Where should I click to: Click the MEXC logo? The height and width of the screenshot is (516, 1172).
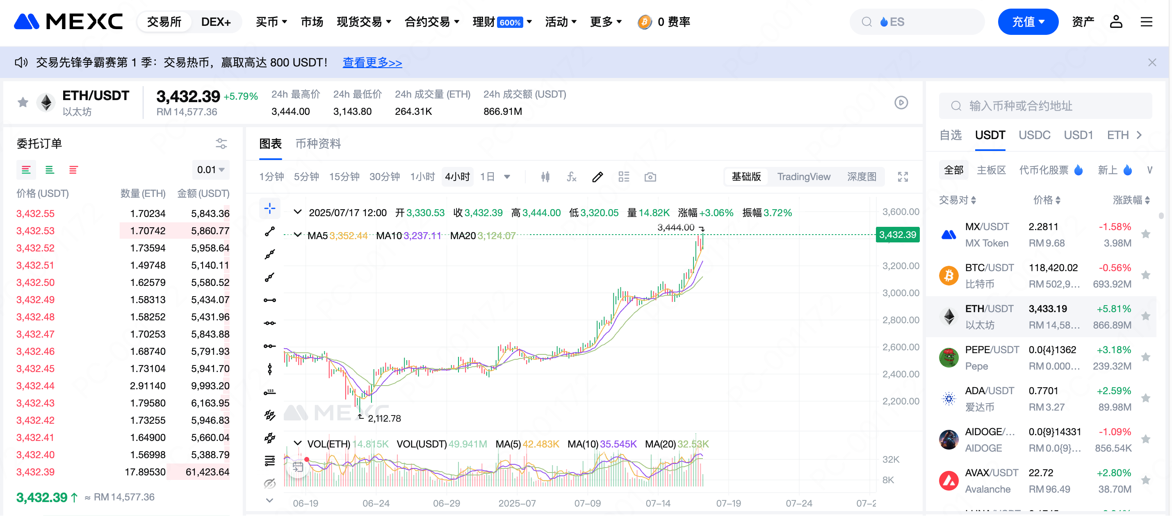point(68,21)
